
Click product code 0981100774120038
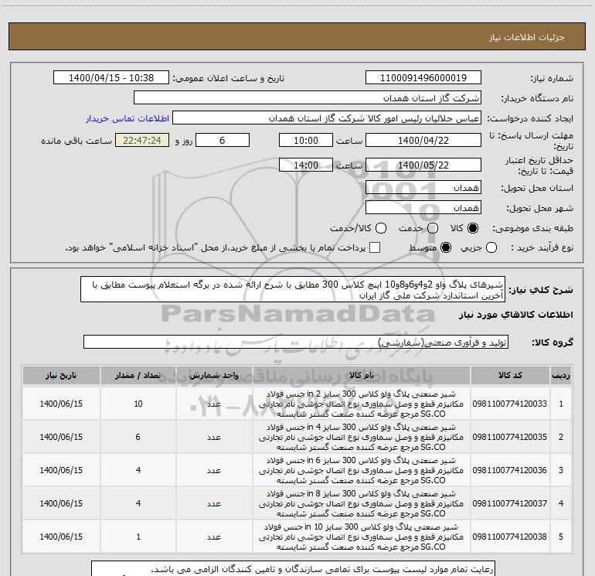510,537
